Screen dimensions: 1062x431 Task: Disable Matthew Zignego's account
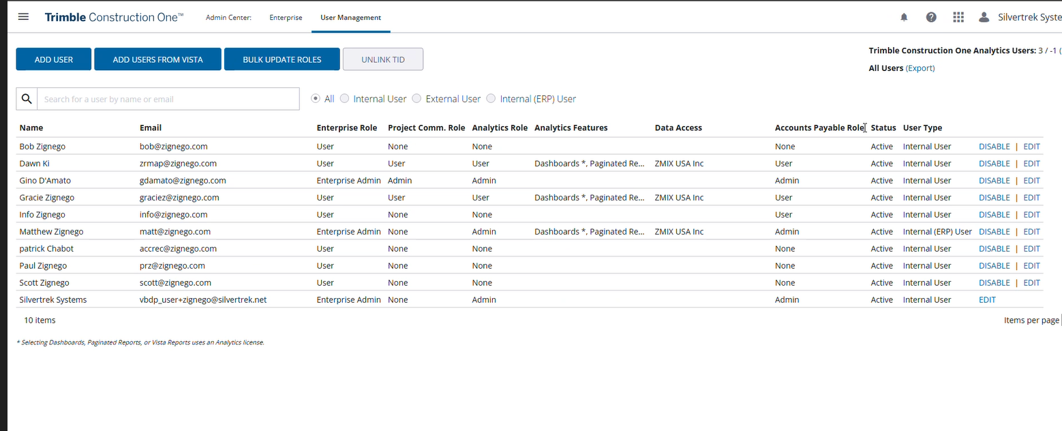click(995, 232)
